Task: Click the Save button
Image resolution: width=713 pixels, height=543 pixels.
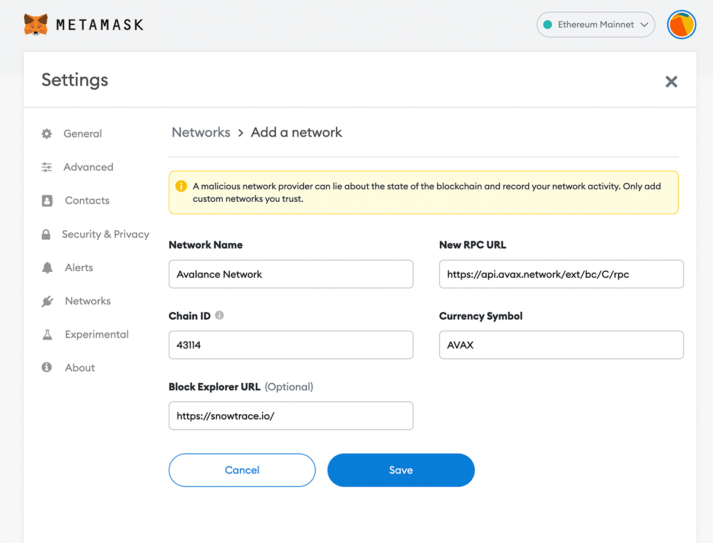Action: pyautogui.click(x=401, y=470)
